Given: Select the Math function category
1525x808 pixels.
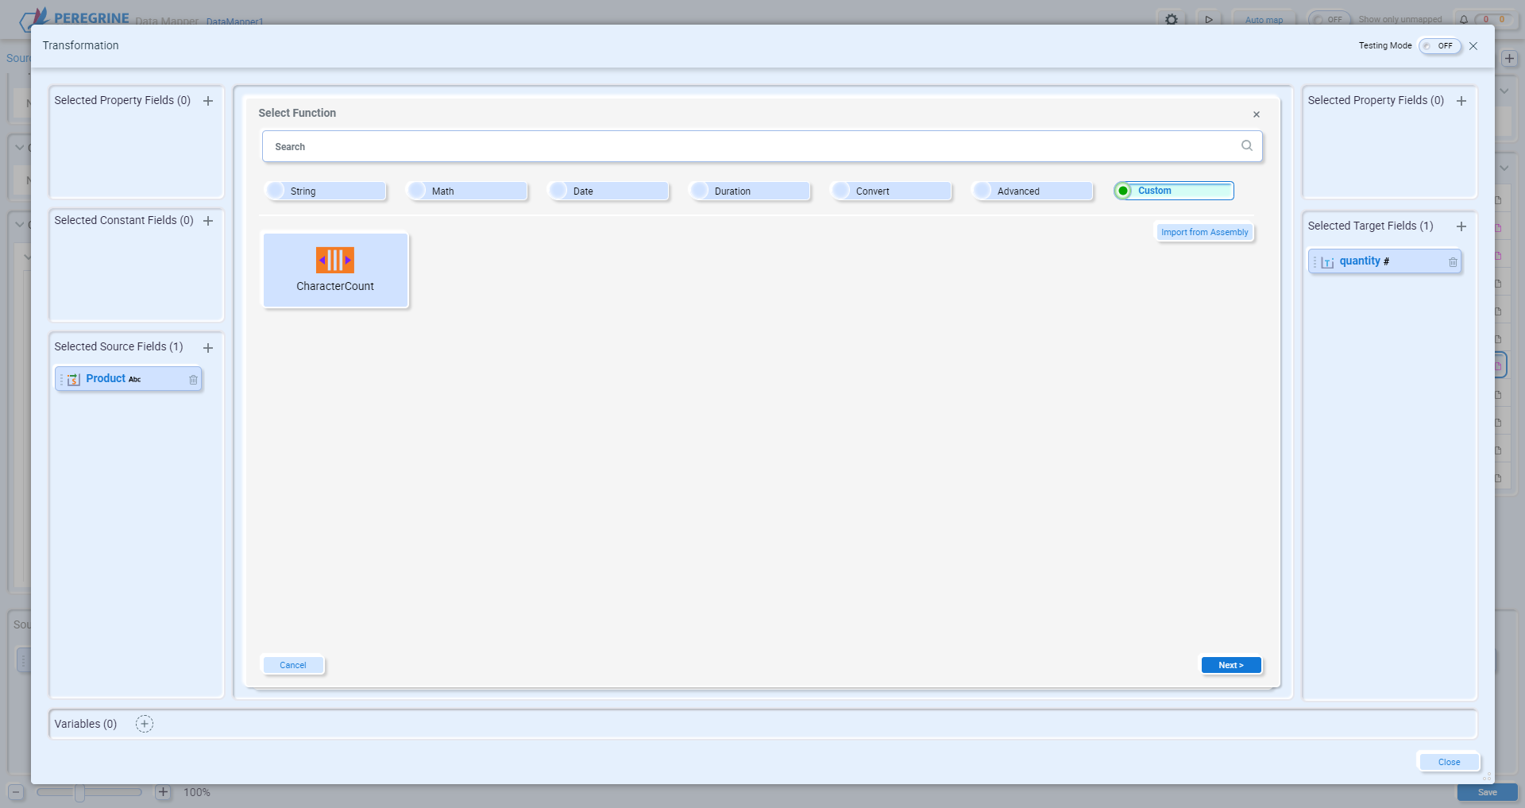Looking at the screenshot, I should [x=467, y=191].
